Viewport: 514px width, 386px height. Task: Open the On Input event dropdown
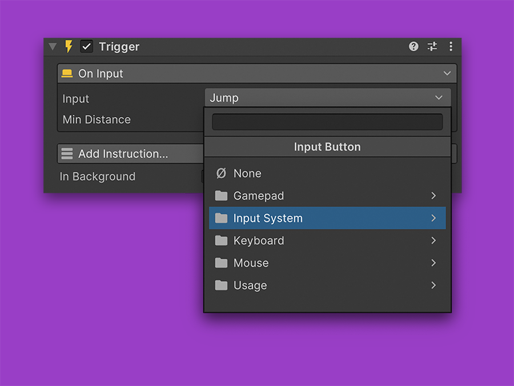click(257, 73)
